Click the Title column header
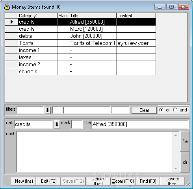Viewport: 193px width, 189px height. (93, 16)
